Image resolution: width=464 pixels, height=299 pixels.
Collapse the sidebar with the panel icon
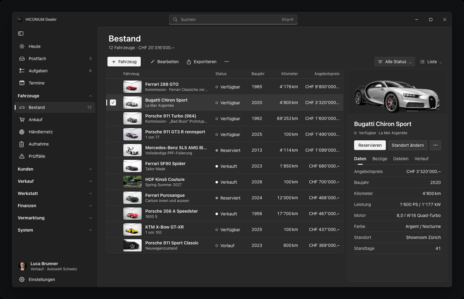pos(21,34)
